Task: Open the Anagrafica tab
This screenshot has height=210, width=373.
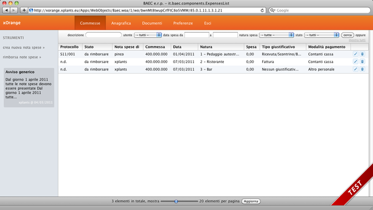Action: coord(121,23)
